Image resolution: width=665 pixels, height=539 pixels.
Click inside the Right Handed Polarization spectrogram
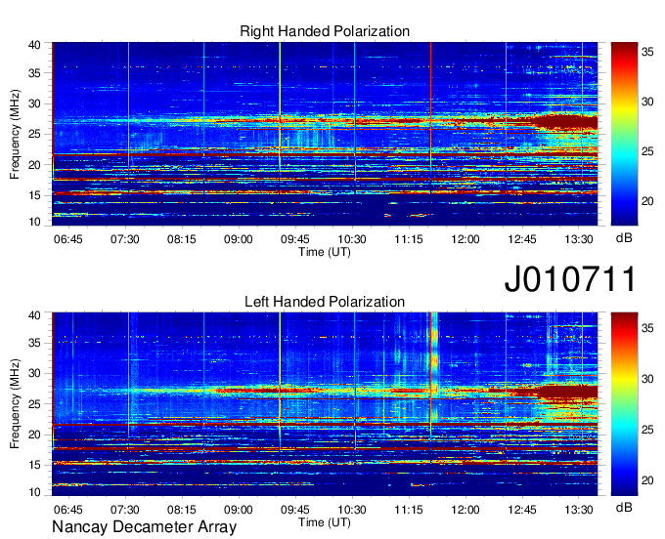pyautogui.click(x=325, y=134)
